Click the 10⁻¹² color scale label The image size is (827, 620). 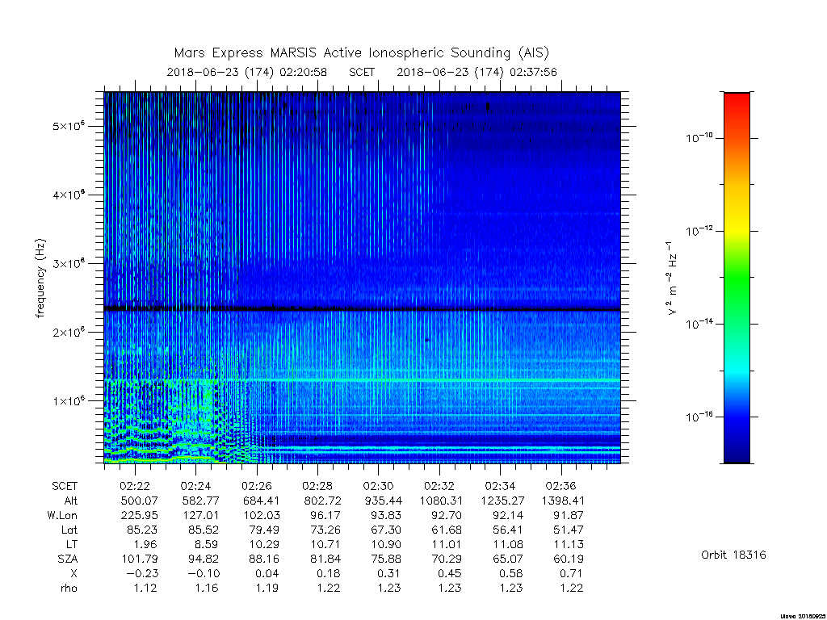pos(699,232)
